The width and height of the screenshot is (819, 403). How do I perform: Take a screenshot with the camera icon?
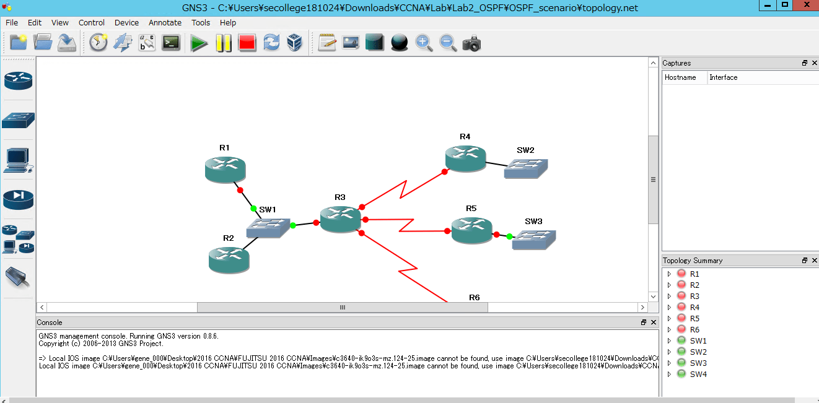click(x=472, y=43)
